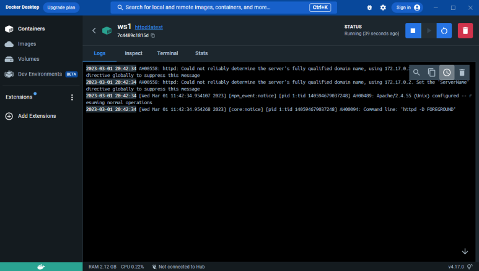Click the 'httpd -D FOREGROUND' log line

tap(271, 109)
